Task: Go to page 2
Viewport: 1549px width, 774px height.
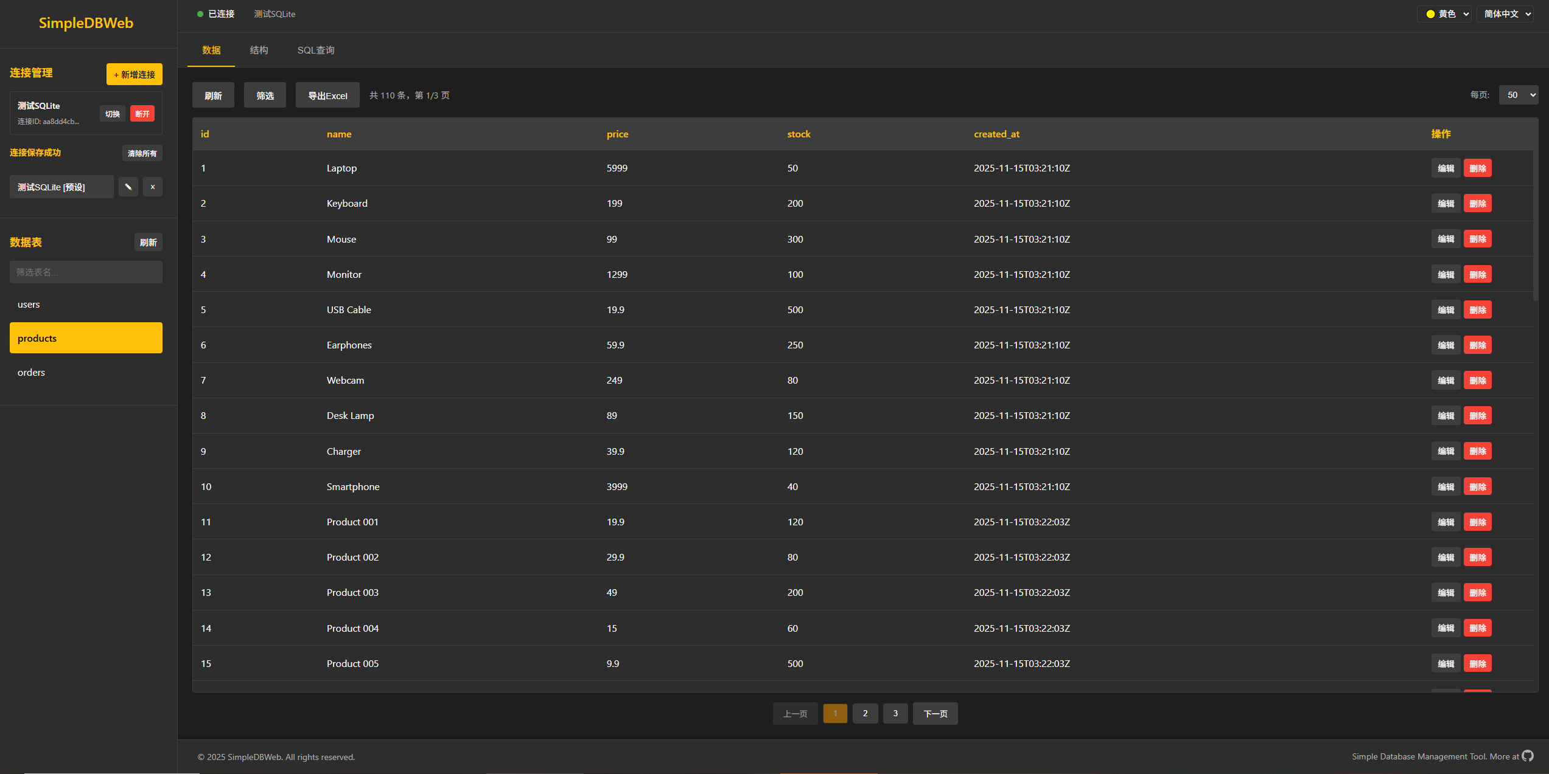Action: [x=865, y=713]
